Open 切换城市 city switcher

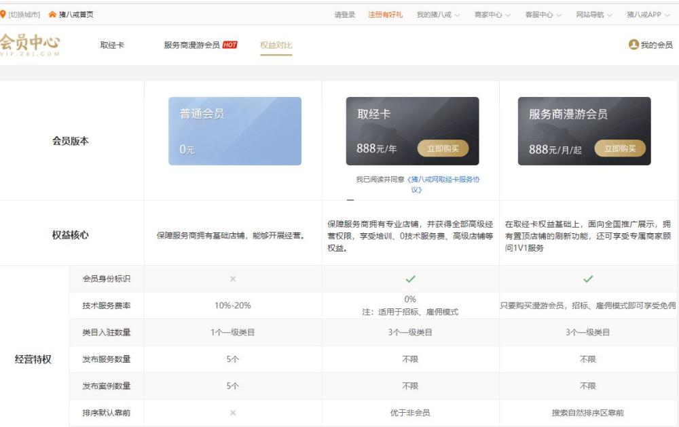24,15
